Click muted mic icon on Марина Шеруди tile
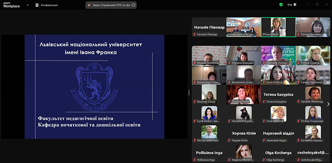 (229, 63)
